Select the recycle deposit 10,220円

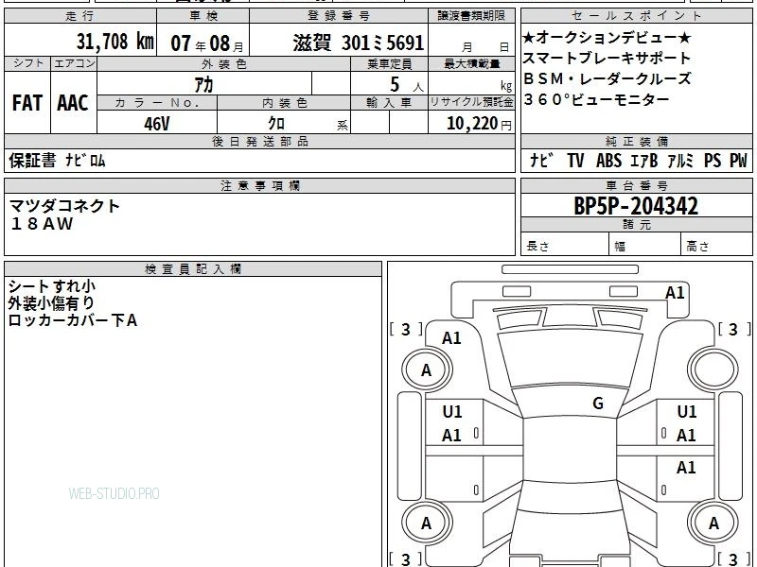(x=479, y=124)
